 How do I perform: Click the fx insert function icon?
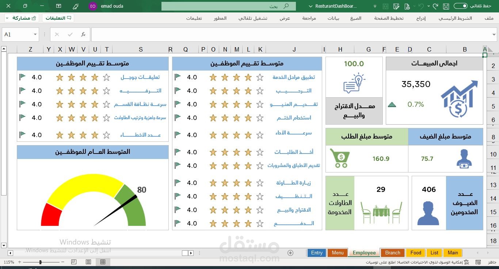[x=83, y=34]
